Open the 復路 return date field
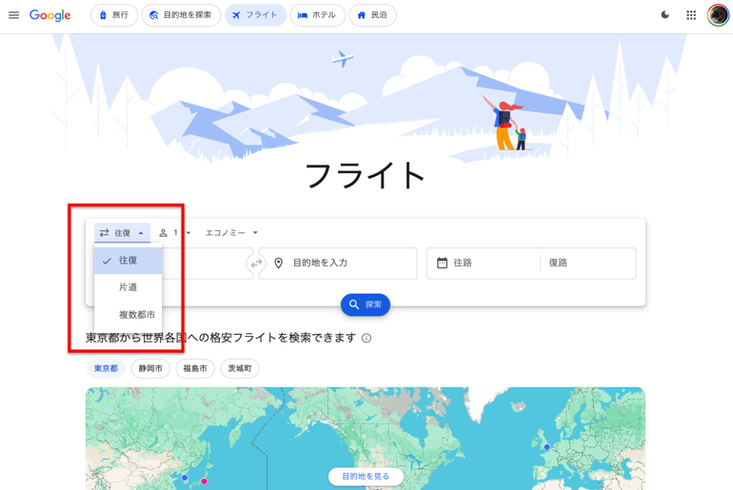 point(588,263)
